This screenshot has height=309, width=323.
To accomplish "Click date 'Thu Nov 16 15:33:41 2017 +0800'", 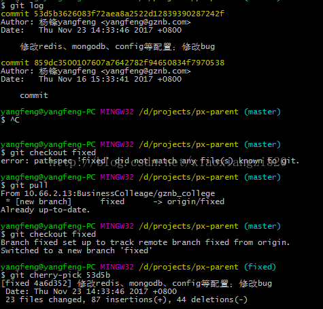I will [110, 79].
